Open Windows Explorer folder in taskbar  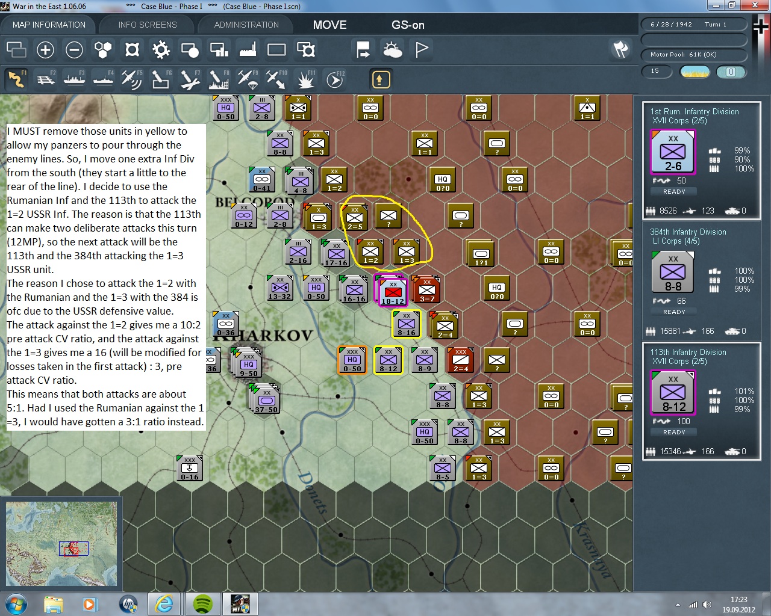53,603
